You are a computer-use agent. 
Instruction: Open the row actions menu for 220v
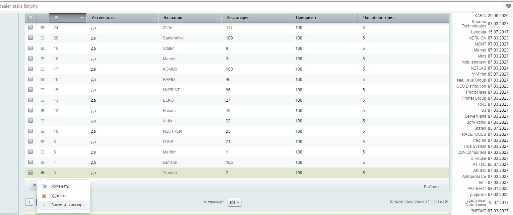[x=43, y=28]
